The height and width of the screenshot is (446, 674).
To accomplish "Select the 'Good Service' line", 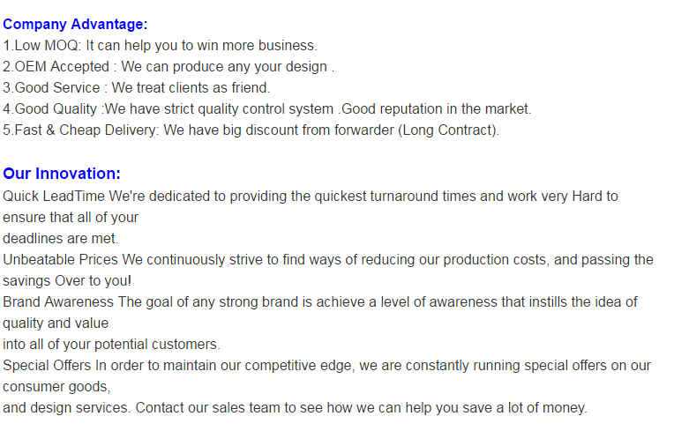I will pyautogui.click(x=136, y=88).
